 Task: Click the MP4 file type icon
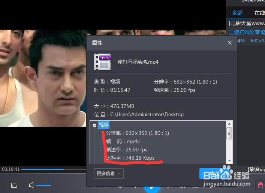coord(102,62)
